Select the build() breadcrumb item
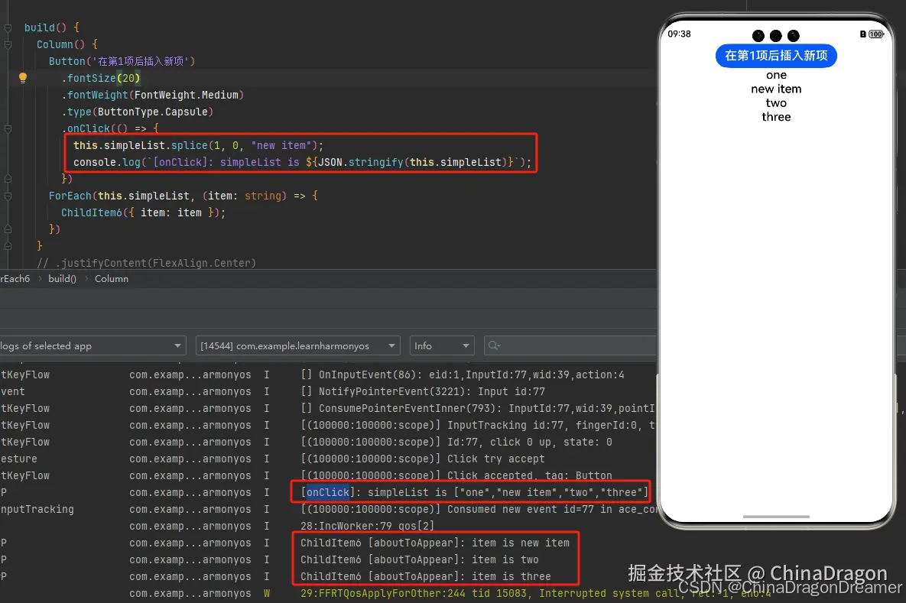This screenshot has width=906, height=603. click(63, 278)
